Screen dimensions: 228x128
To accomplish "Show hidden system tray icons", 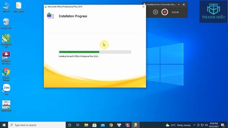I will coord(194,125).
